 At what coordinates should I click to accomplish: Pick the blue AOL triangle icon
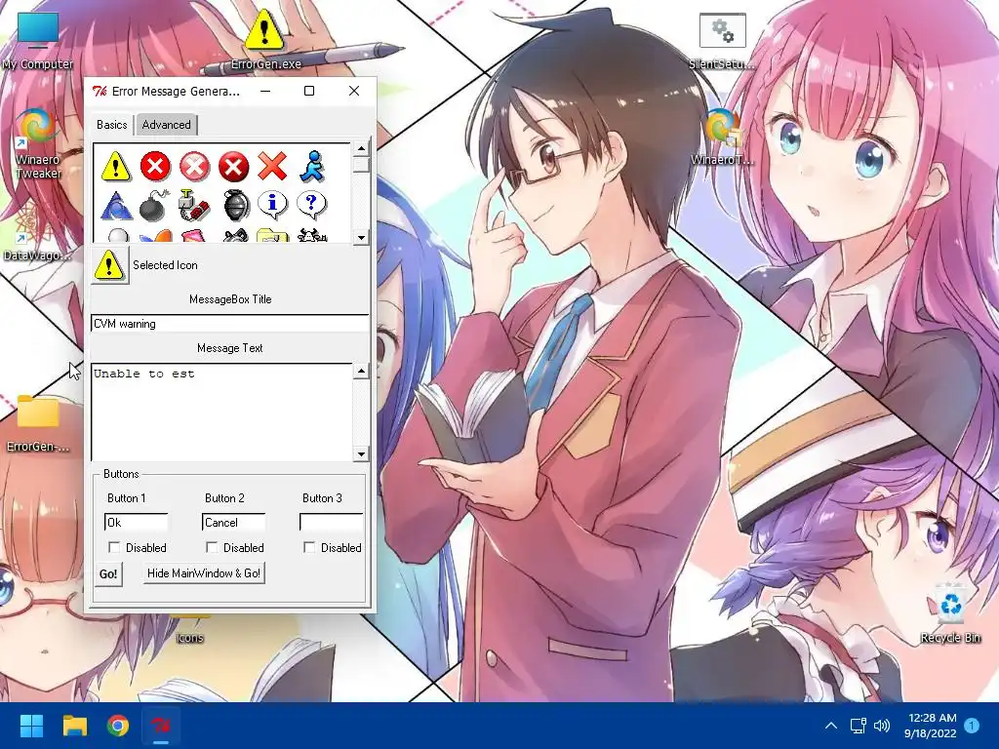pyautogui.click(x=116, y=206)
